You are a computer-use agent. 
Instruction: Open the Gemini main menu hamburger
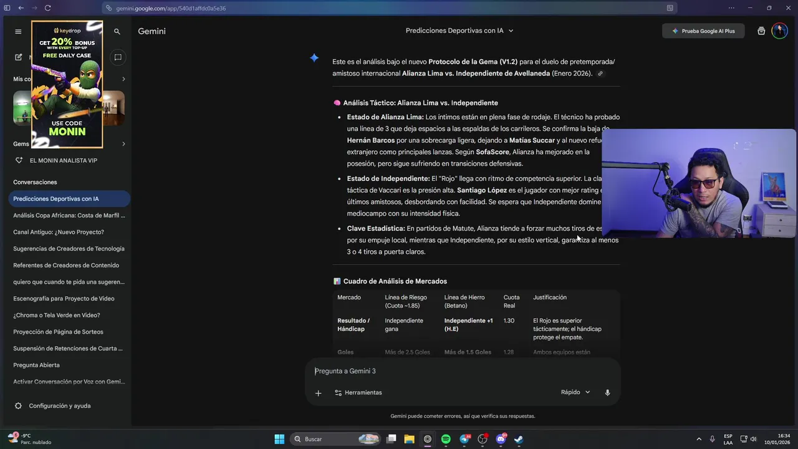18,31
